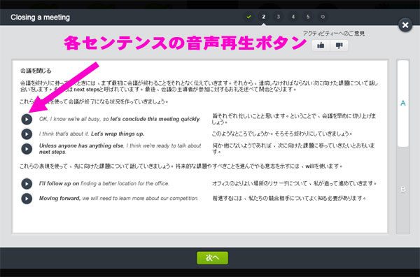Open the final step circle icon

323,17
